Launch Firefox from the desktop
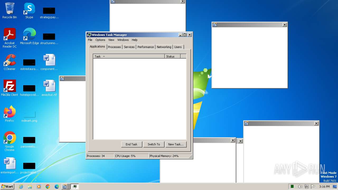 click(x=10, y=114)
